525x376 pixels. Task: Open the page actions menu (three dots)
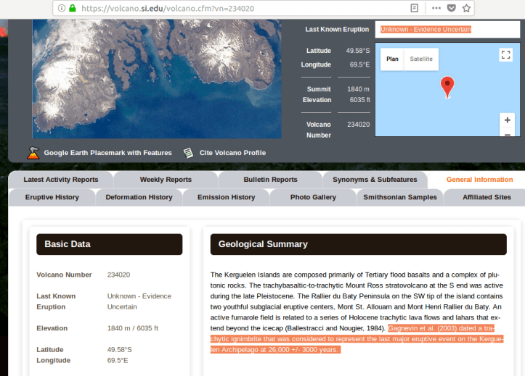point(436,8)
